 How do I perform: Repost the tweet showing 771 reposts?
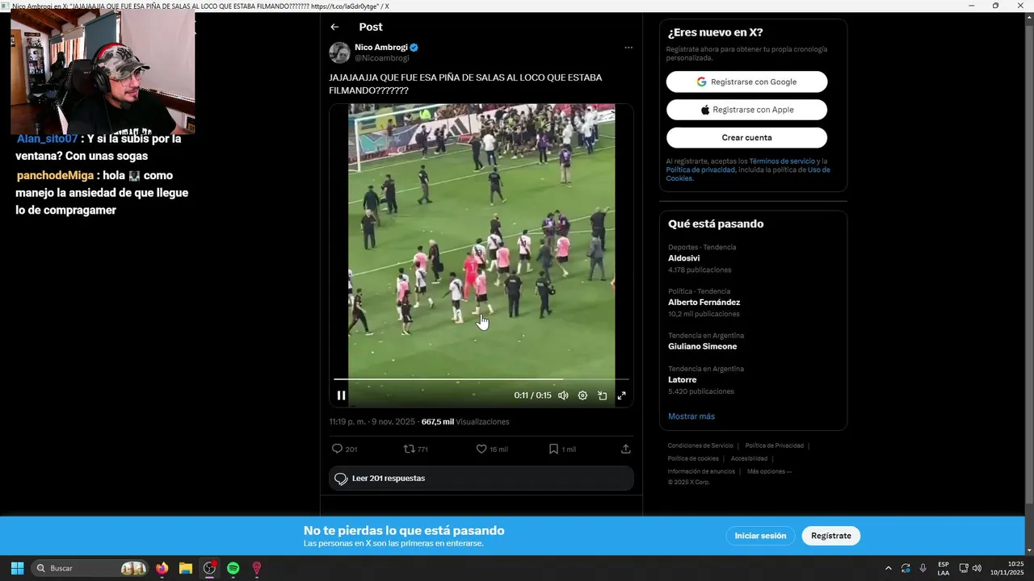coord(415,449)
